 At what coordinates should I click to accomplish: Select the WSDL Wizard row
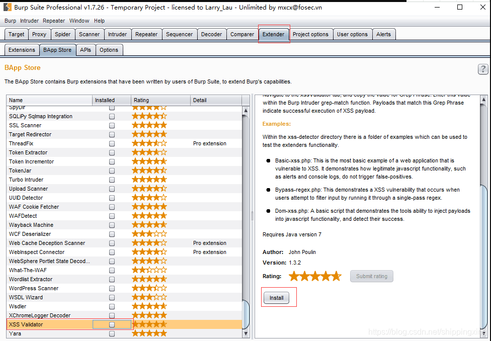tap(124, 297)
